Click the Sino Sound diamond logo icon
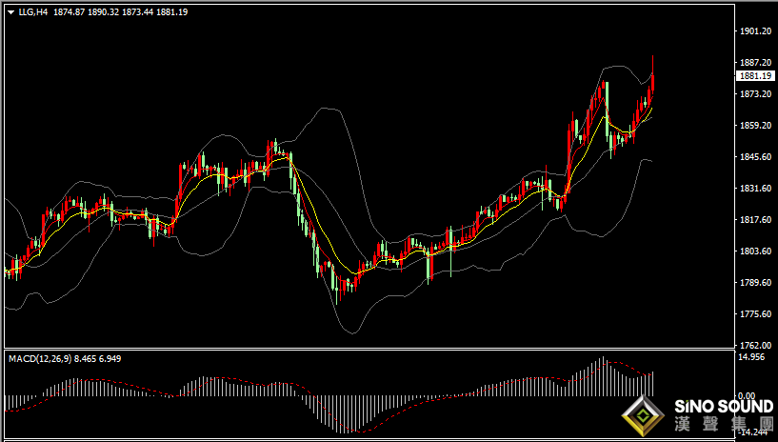Screen dimensions: 778x442 point(643,415)
